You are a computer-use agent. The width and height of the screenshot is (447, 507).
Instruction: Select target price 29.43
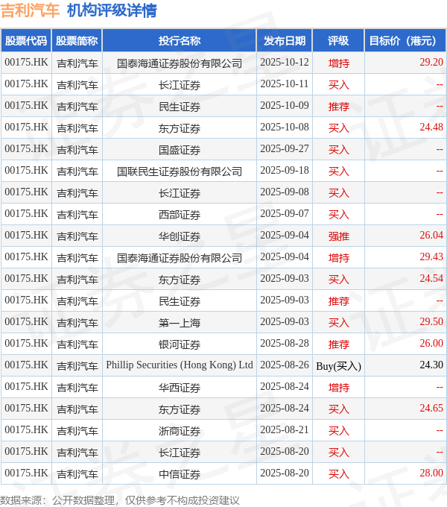[x=431, y=256]
